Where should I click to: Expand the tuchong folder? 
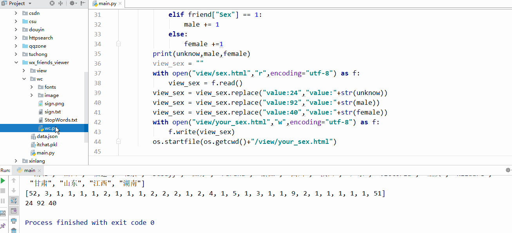16,54
